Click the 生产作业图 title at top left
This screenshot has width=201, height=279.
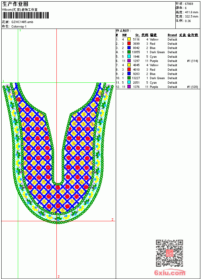click(15, 4)
